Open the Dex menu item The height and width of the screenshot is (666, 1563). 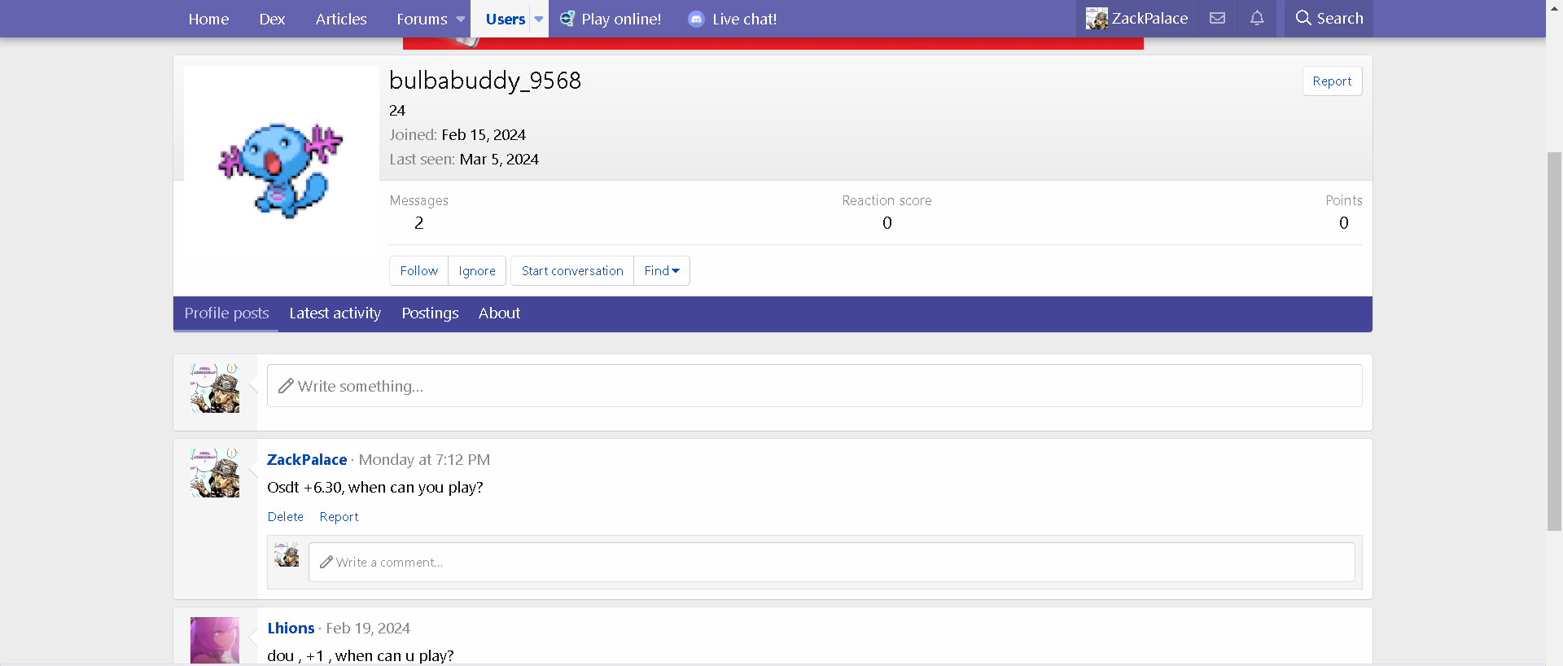click(x=272, y=19)
